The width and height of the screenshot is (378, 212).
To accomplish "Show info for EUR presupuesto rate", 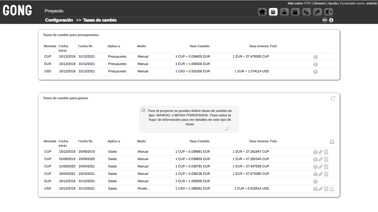I will (x=315, y=64).
